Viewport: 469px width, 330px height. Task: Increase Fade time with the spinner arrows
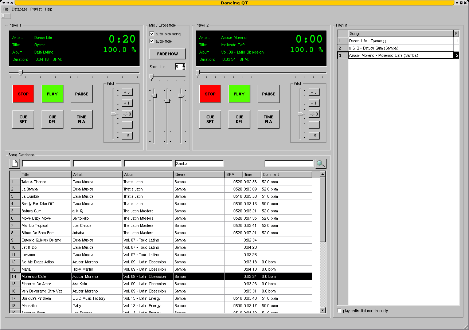pos(184,65)
